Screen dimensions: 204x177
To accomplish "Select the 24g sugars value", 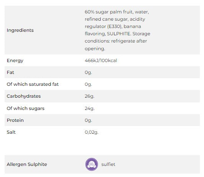I will 90,108.
